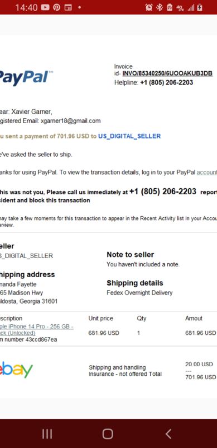This screenshot has width=217, height=448.
Task: Tap the Home navigation button
Action: pos(108,434)
